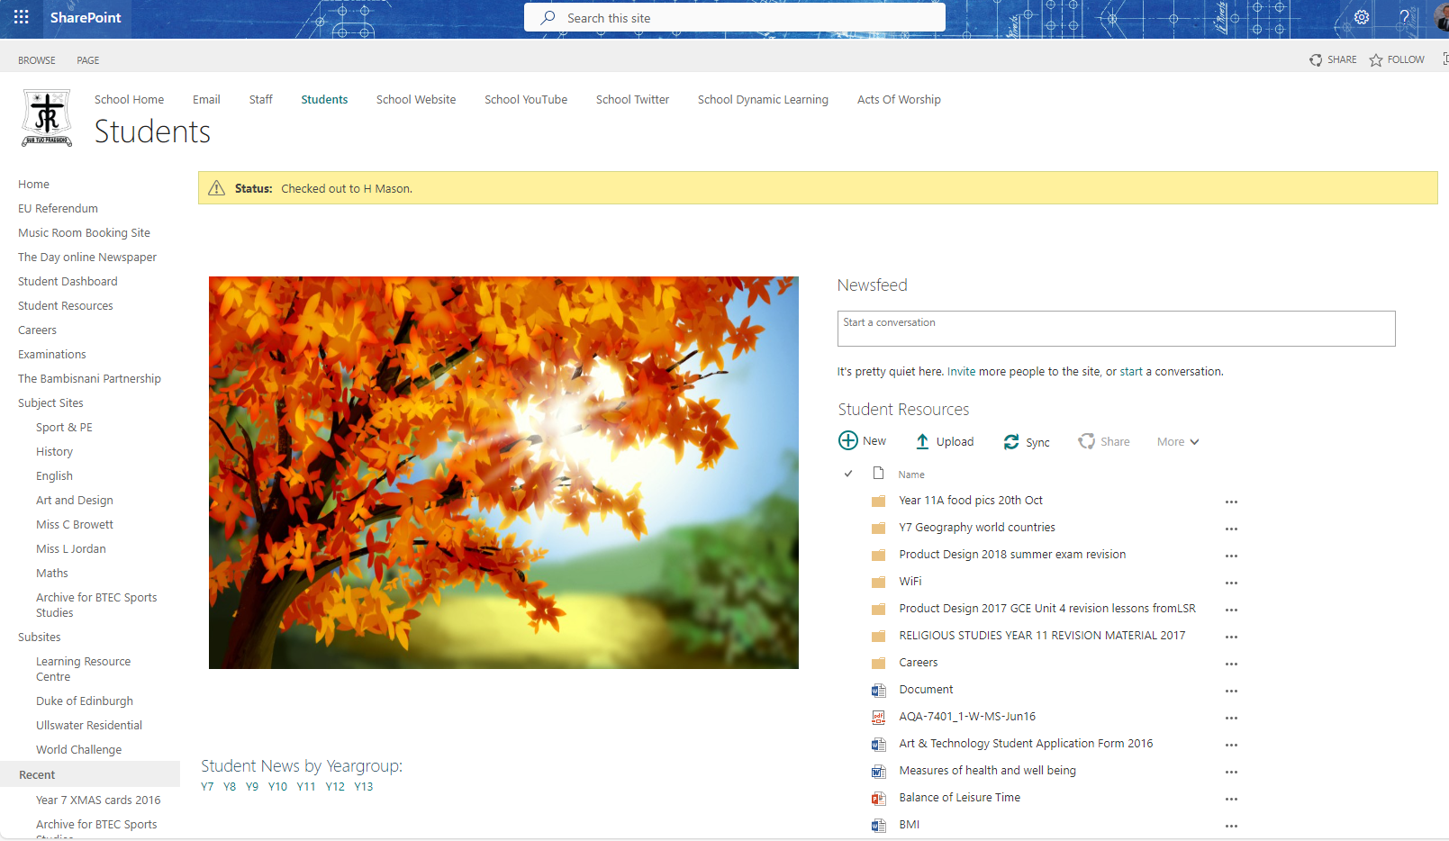The image size is (1449, 841).
Task: Open ellipsis menu for Careers folder
Action: click(x=1231, y=664)
